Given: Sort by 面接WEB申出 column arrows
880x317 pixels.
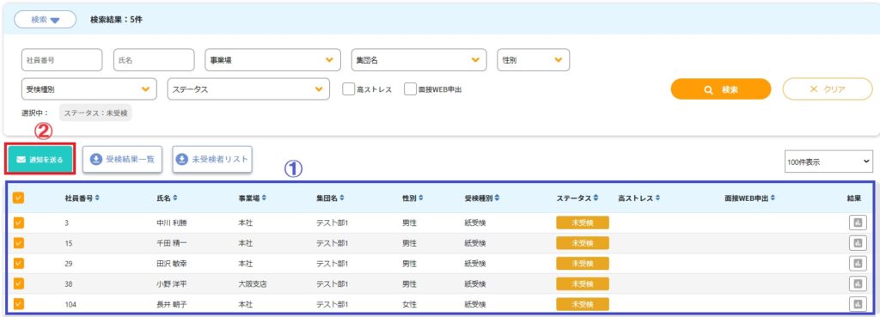Looking at the screenshot, I should (x=773, y=198).
